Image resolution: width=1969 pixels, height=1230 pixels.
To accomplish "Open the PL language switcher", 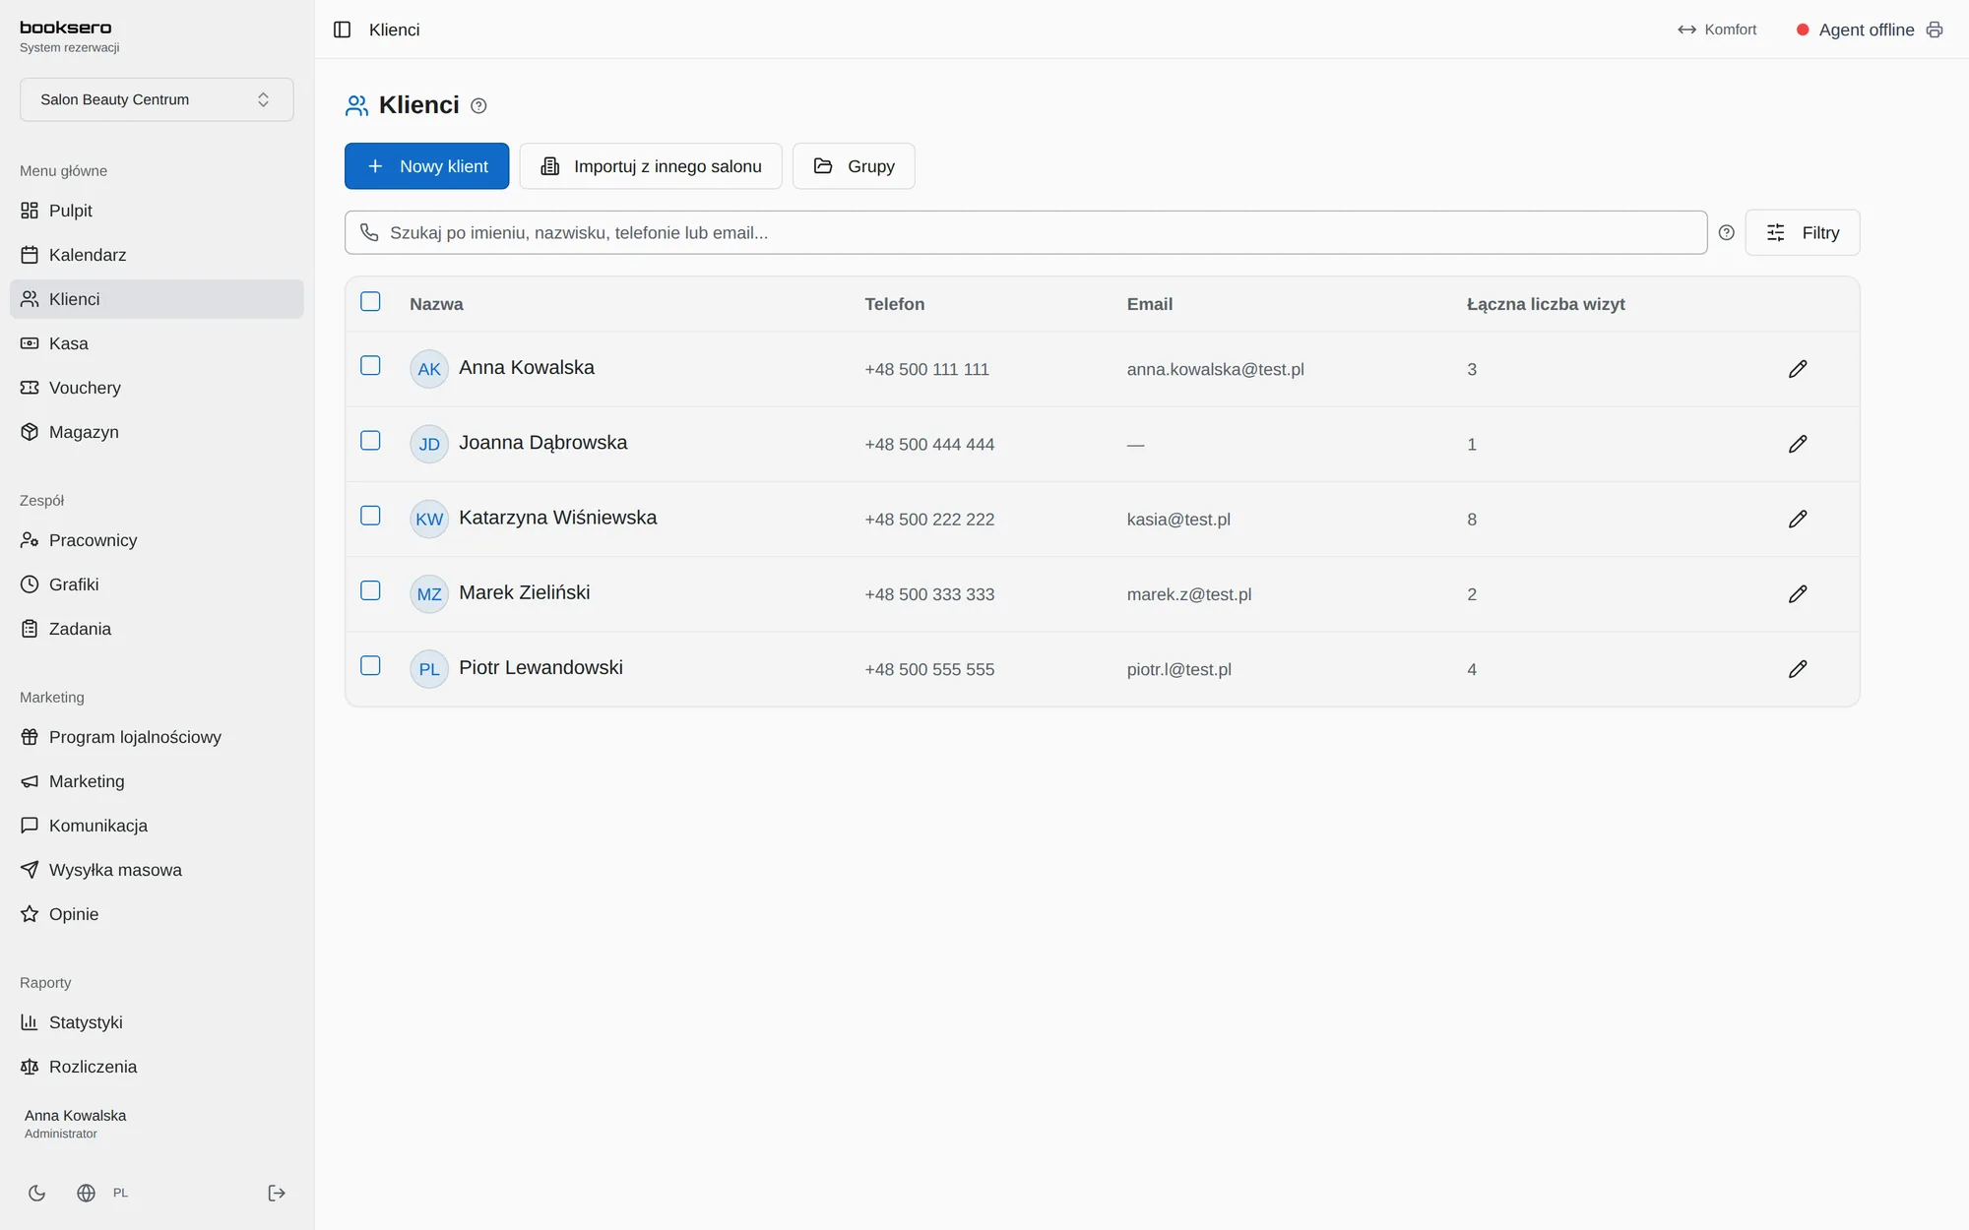I will pyautogui.click(x=120, y=1193).
